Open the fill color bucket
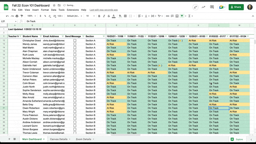256x144 pixels. pos(120,16)
